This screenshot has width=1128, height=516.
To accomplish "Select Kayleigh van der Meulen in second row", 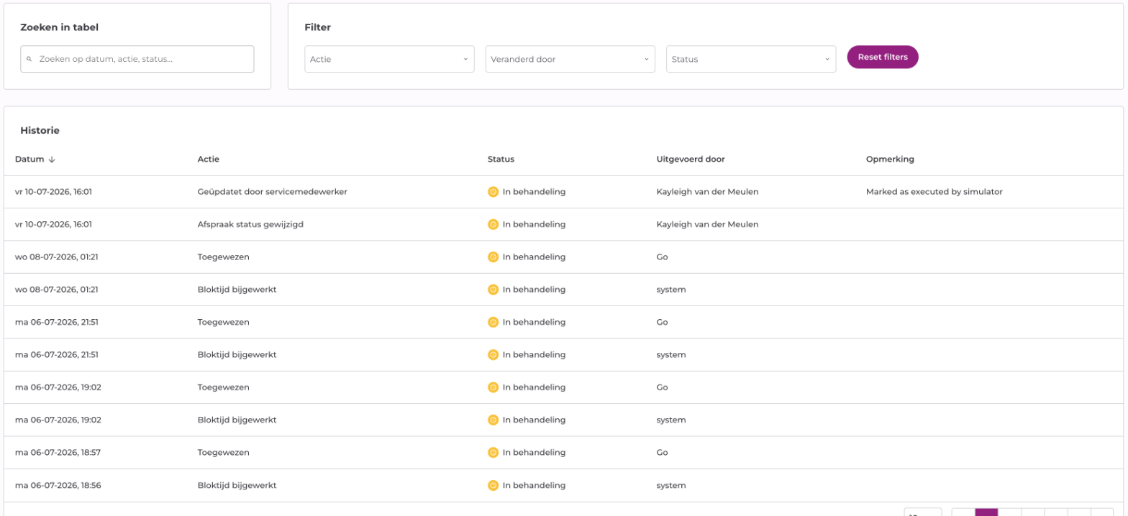I will (x=707, y=224).
